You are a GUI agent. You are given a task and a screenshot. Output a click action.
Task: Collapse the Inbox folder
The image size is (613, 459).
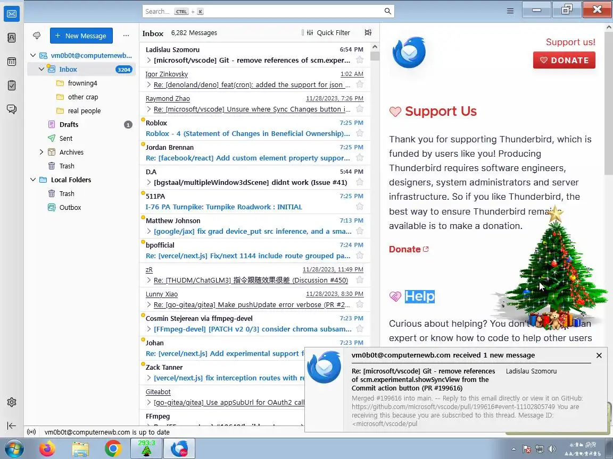tap(42, 69)
